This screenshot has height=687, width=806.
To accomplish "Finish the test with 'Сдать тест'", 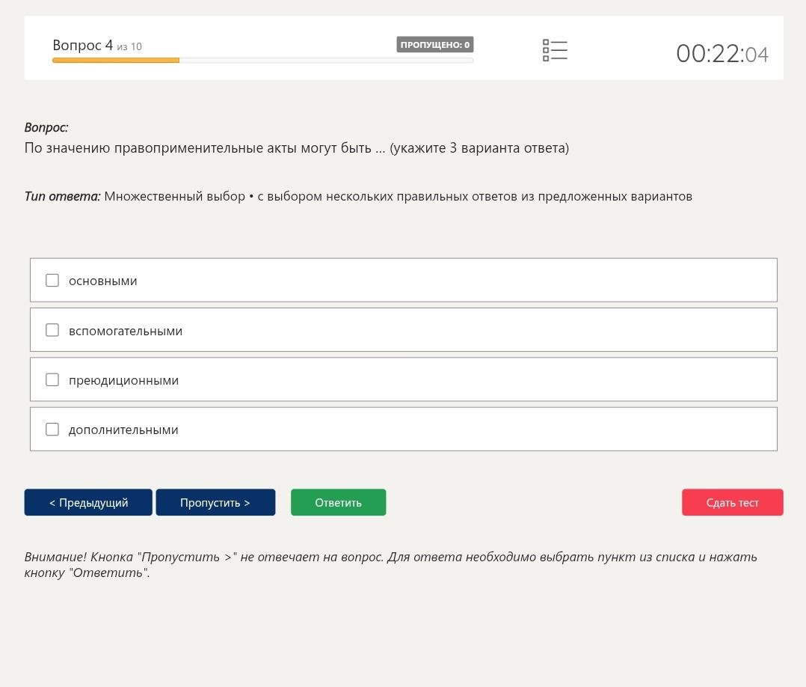I will [733, 502].
